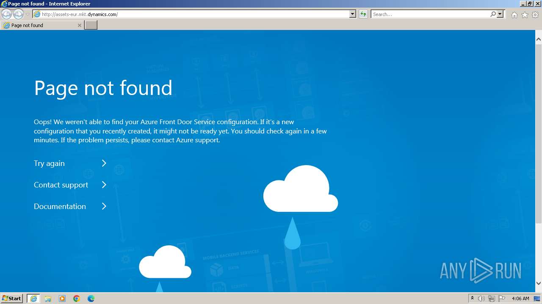Launch Edge from the taskbar
This screenshot has width=542, height=304.
pos(91,299)
